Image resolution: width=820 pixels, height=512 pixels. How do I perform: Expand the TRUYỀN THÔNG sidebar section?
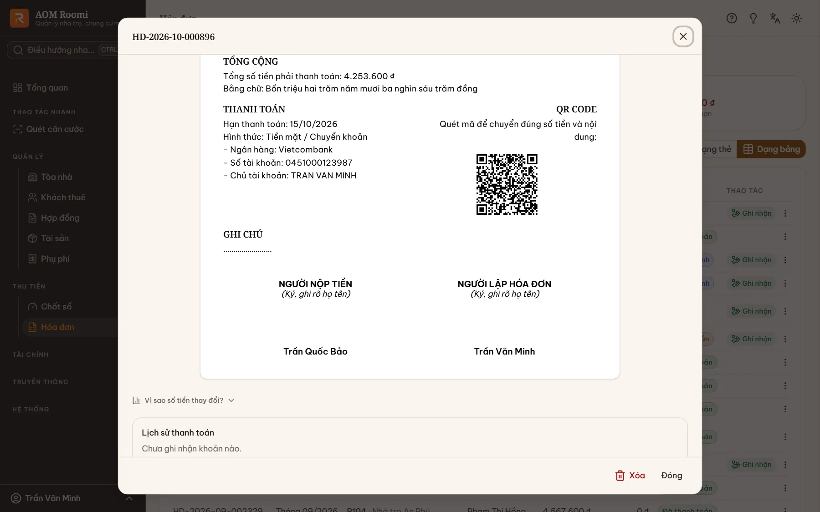[41, 382]
